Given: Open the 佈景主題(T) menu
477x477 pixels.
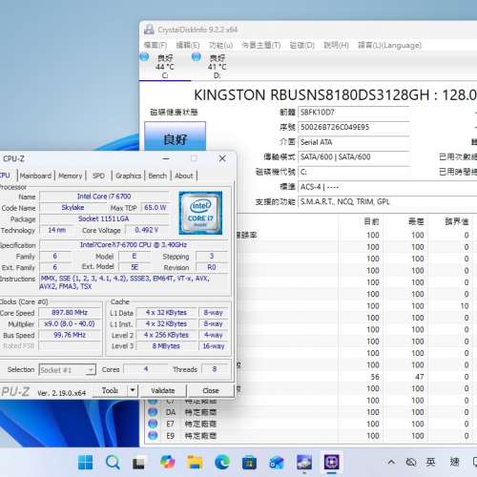Looking at the screenshot, I should (261, 45).
